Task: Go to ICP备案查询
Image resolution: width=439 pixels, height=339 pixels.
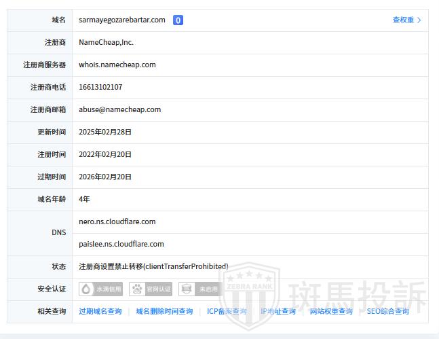Action: [227, 311]
